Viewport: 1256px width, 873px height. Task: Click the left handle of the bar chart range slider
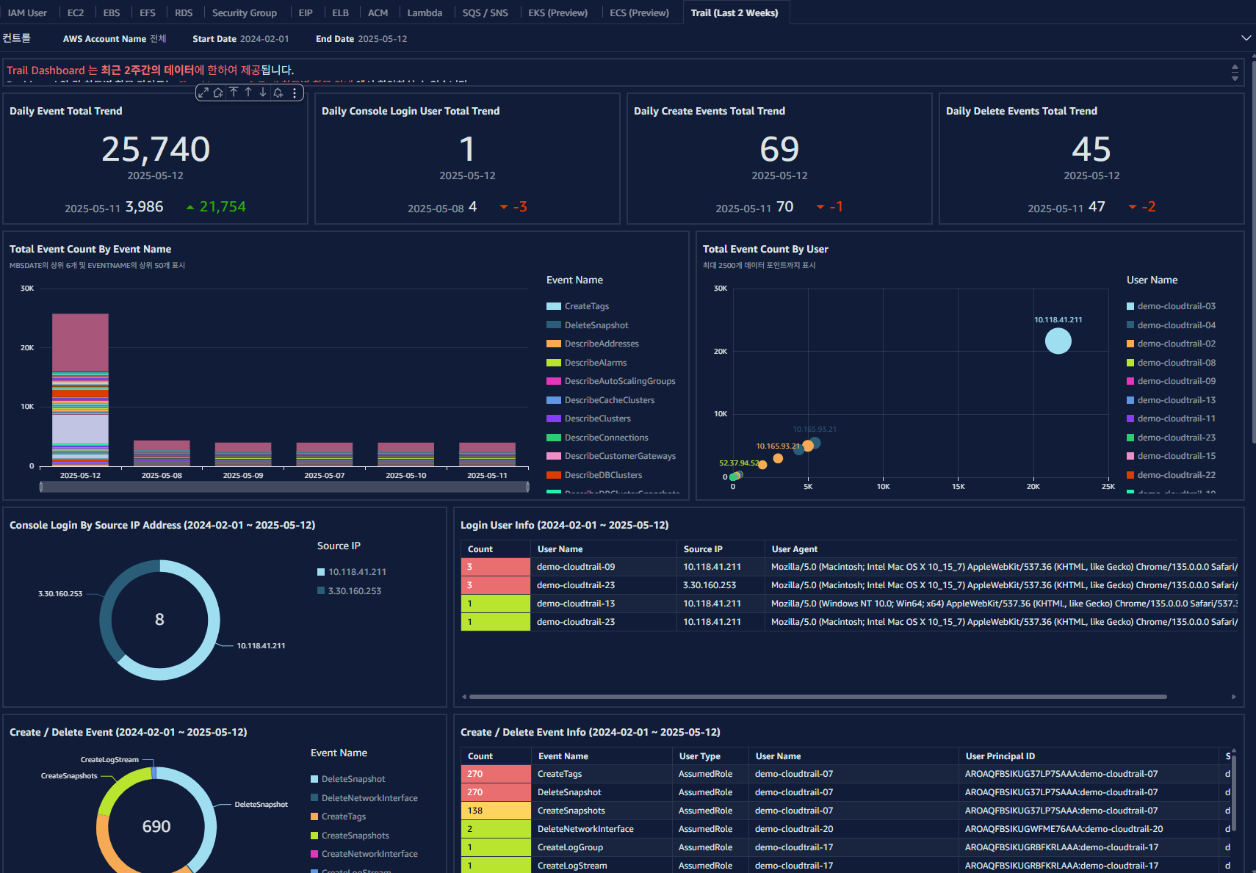(x=41, y=487)
